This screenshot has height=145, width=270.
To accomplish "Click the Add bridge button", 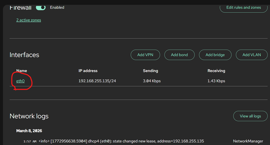I will [x=215, y=55].
